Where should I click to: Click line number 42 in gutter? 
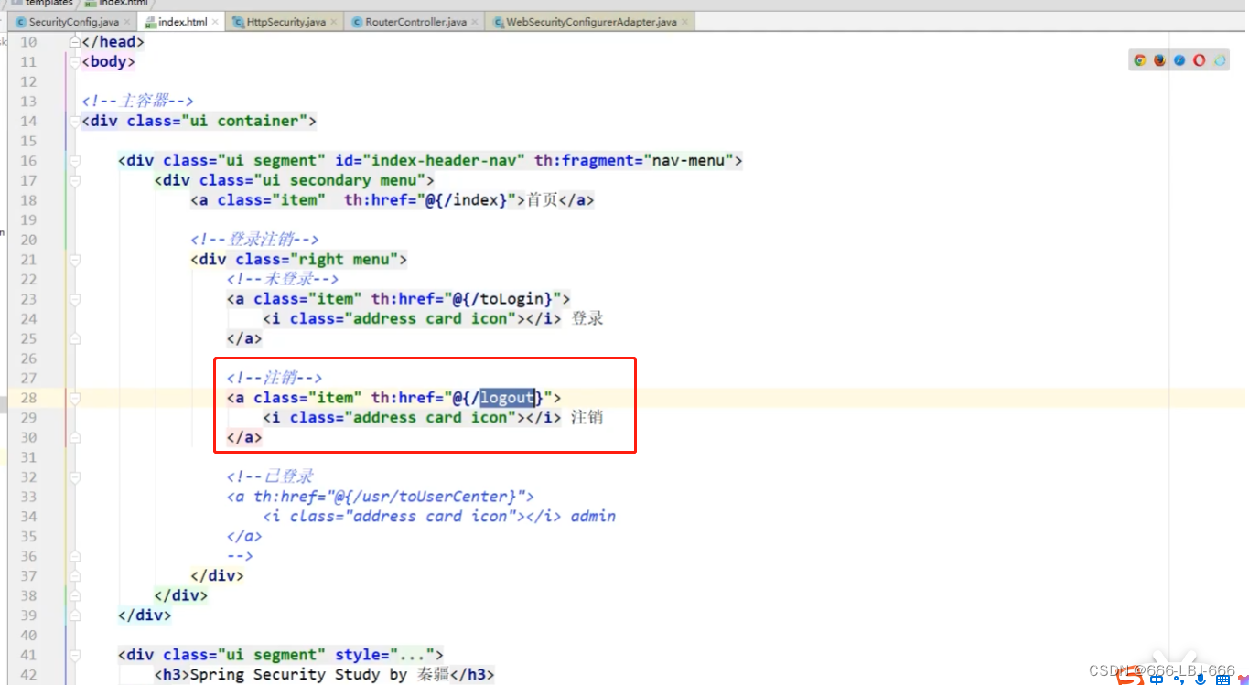27,675
